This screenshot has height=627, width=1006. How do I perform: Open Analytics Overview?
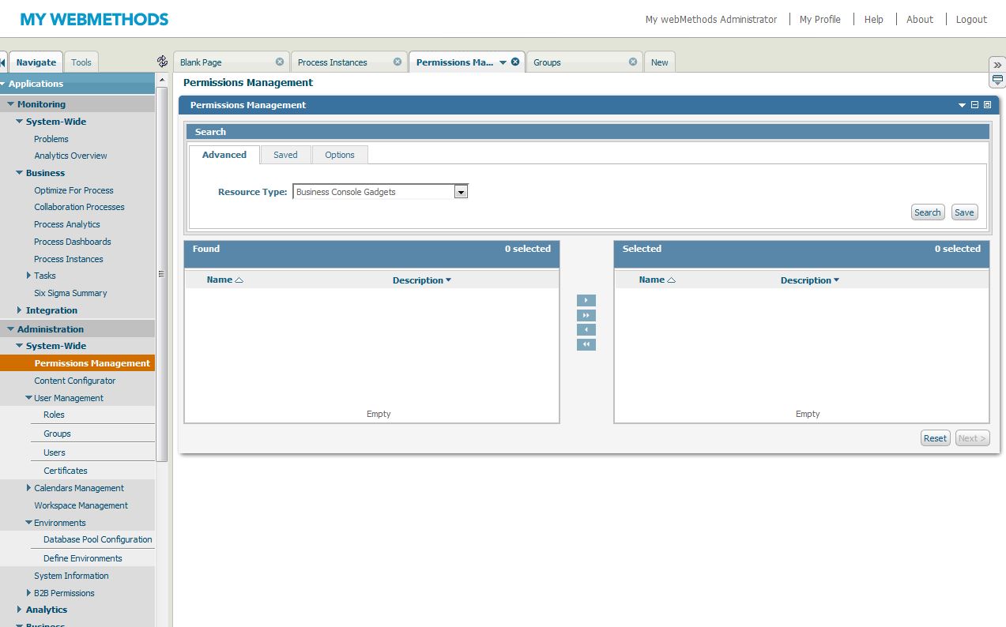pos(70,156)
